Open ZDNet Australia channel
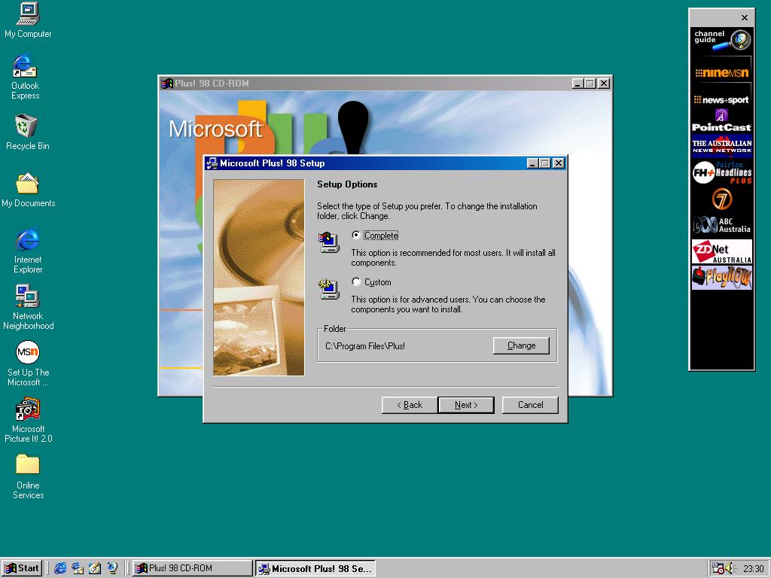The width and height of the screenshot is (771, 578). 722,251
